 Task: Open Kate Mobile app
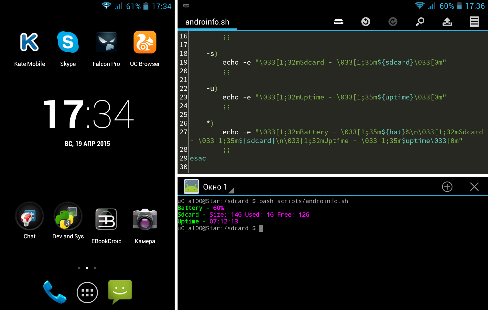click(x=29, y=42)
